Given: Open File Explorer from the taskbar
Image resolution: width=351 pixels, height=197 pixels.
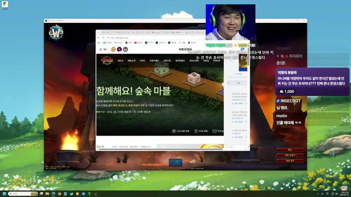Looking at the screenshot, I should point(47,194).
